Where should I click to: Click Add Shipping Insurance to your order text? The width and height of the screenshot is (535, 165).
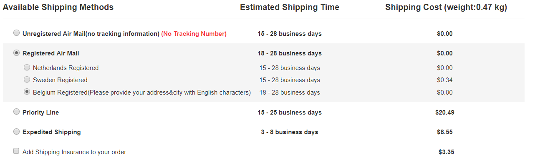pyautogui.click(x=74, y=152)
